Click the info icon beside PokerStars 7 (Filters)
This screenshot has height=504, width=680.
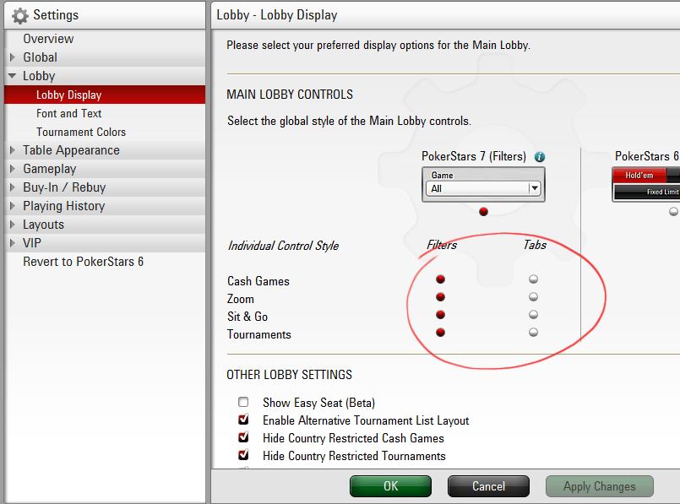[540, 157]
